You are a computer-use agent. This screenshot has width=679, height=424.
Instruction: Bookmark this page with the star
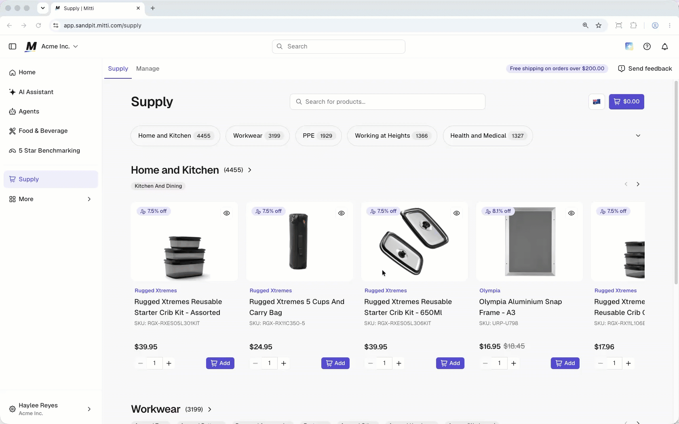click(599, 25)
